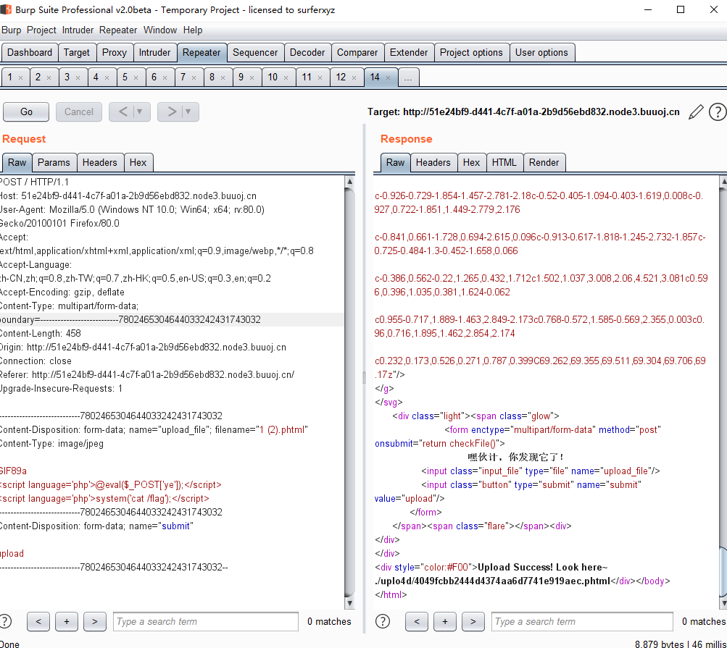
Task: View request Params tab
Action: [54, 163]
